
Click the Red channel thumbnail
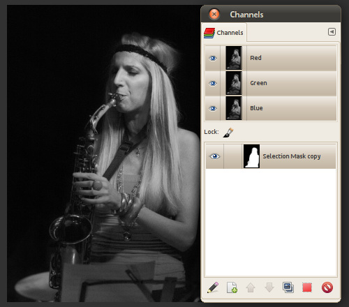[234, 58]
